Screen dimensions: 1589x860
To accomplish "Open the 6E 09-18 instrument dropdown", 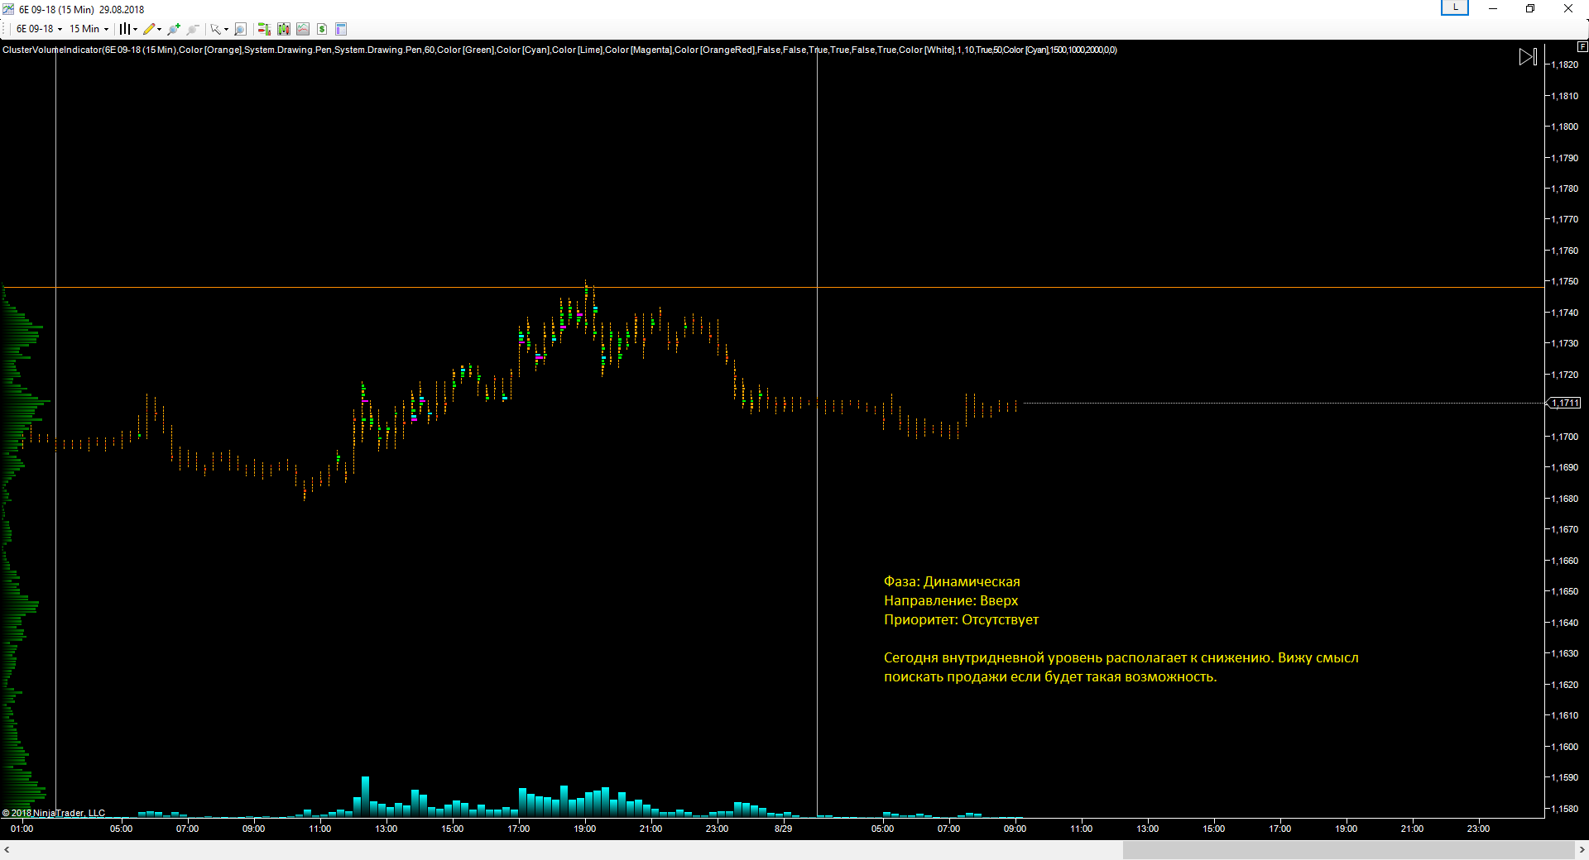I will (39, 29).
